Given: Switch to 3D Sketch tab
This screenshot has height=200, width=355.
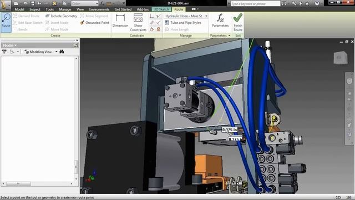Looking at the screenshot, I should [x=161, y=9].
